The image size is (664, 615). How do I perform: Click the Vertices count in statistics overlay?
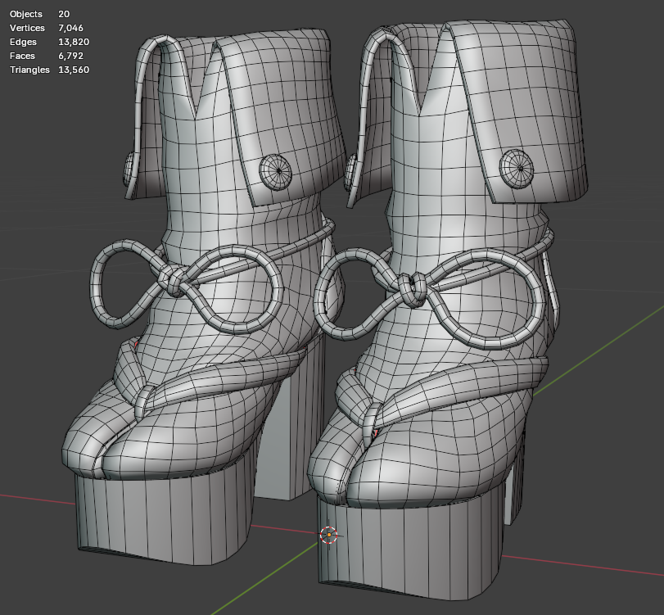tap(70, 28)
